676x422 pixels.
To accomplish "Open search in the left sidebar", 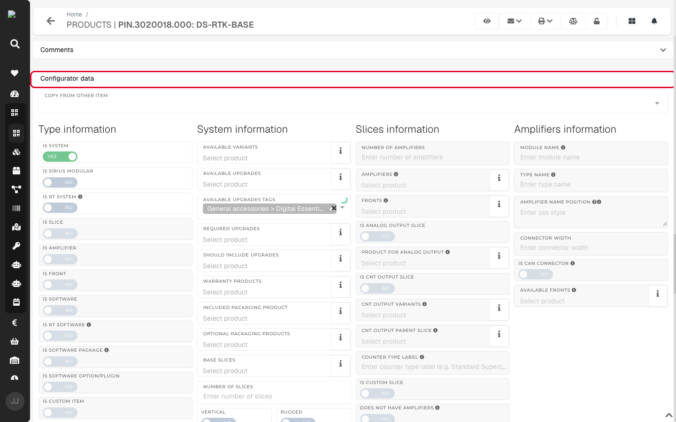I will [15, 44].
